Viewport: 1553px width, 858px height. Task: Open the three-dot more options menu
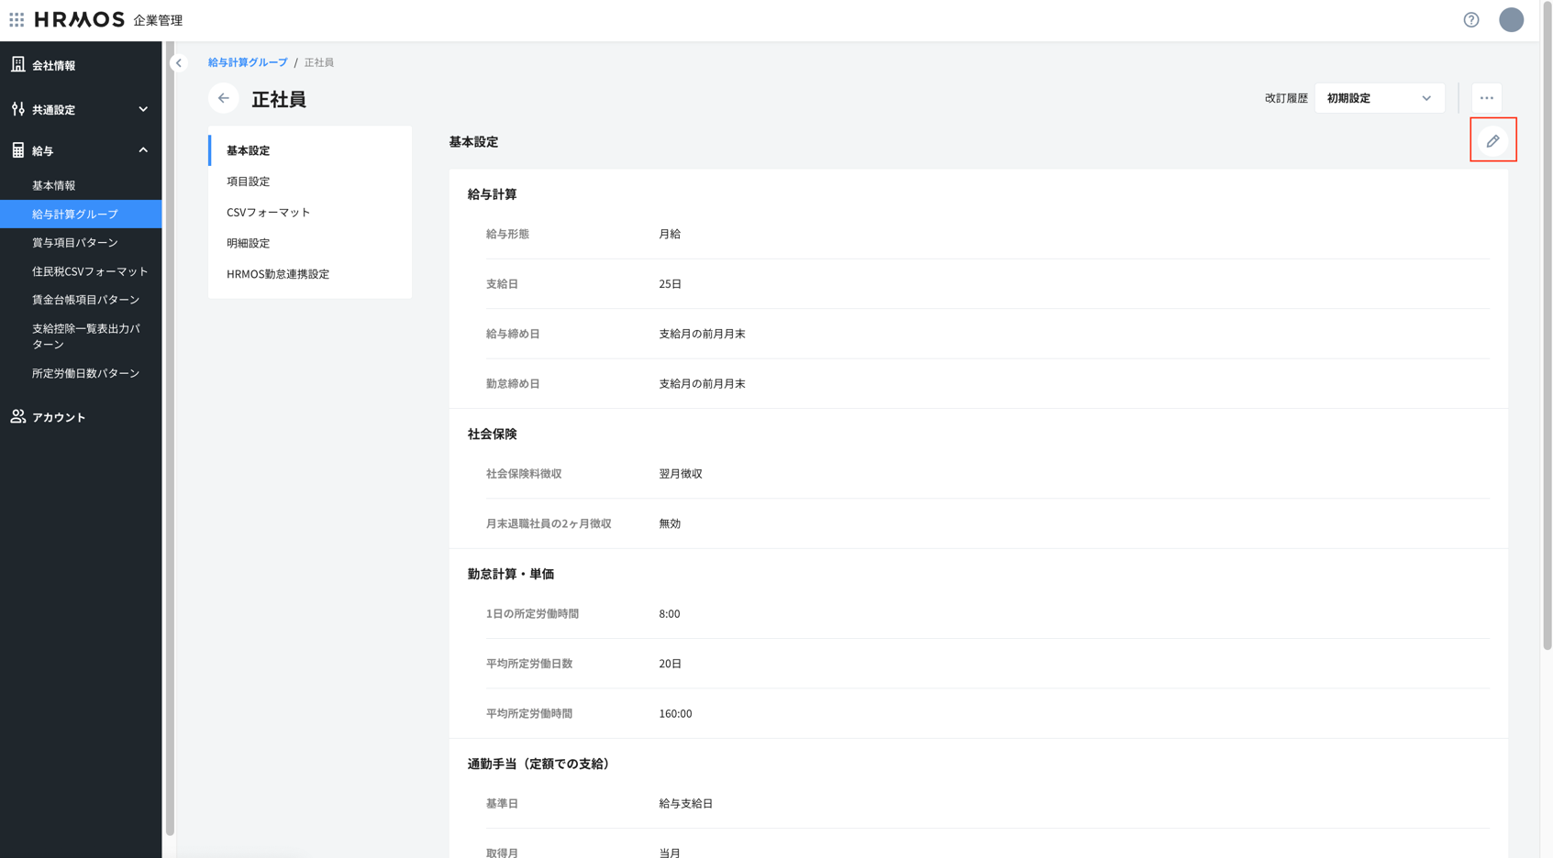[x=1486, y=98]
